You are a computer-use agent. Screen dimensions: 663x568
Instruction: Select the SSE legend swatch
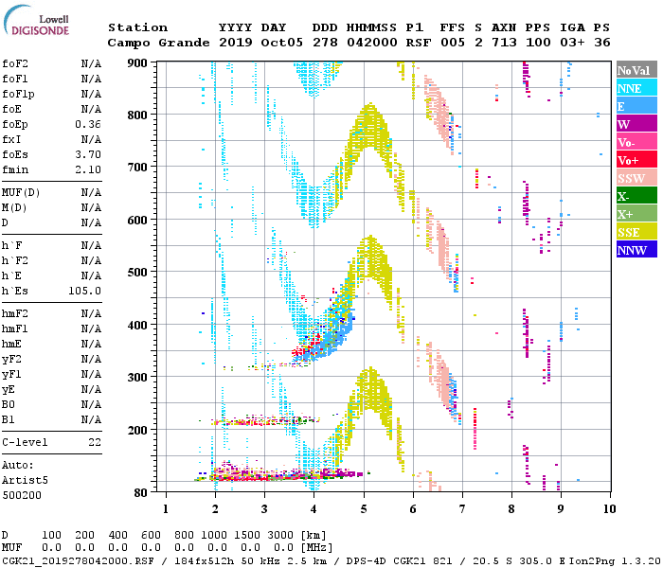636,232
